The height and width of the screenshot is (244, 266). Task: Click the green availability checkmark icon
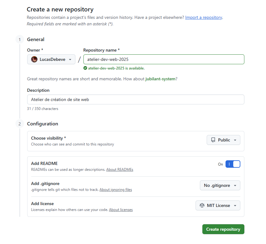click(85, 68)
